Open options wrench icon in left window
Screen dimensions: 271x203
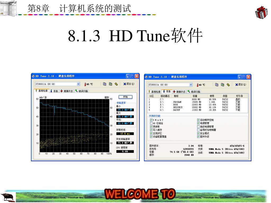tap(116, 84)
